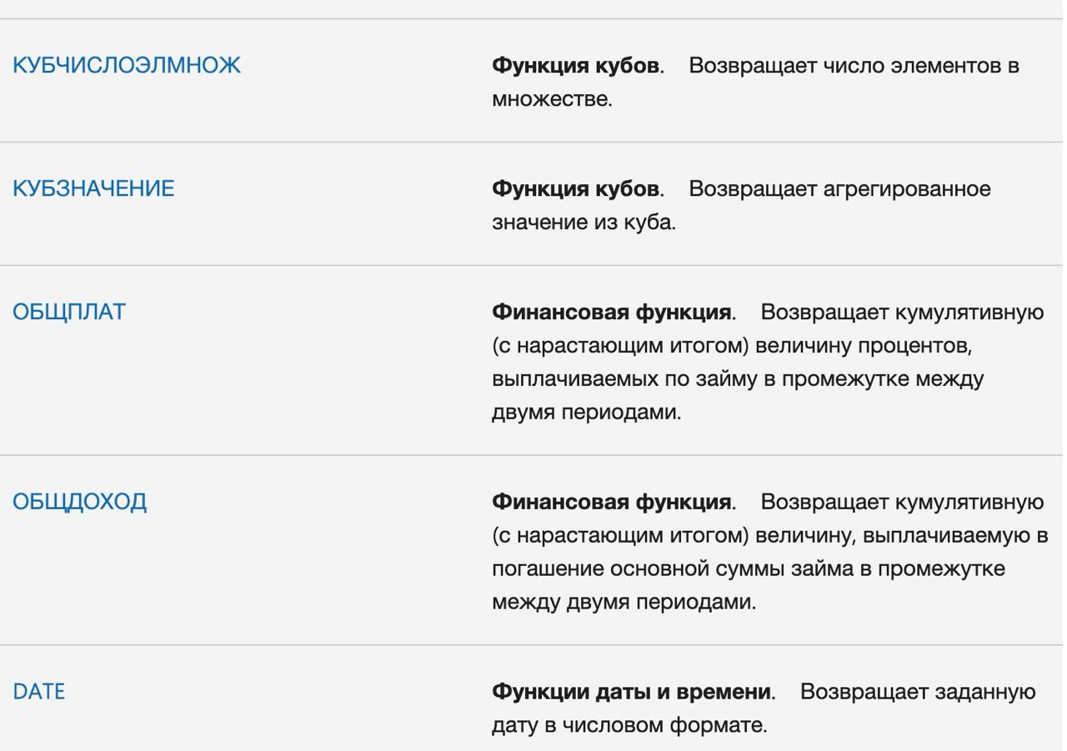Open the КУБЧИСЛОЭЛМНОЖ function link

(127, 65)
